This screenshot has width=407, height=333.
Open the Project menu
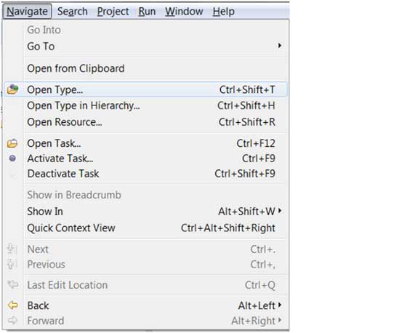coord(113,11)
